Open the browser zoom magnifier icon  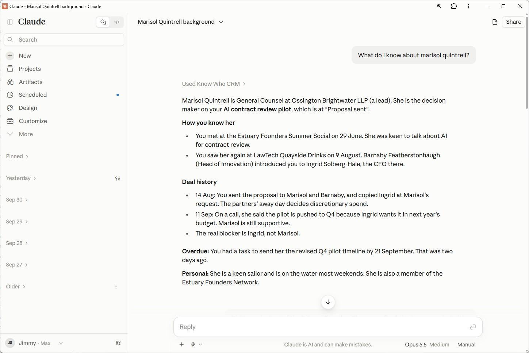coord(439,6)
